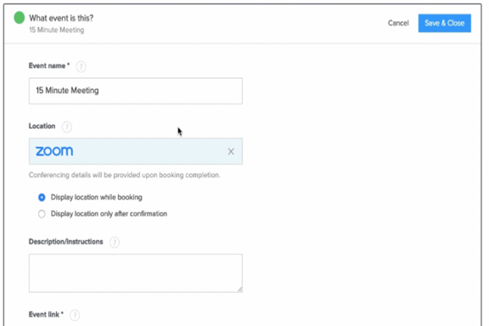
Task: Click inside the Description/Instructions text area
Action: pos(136,273)
